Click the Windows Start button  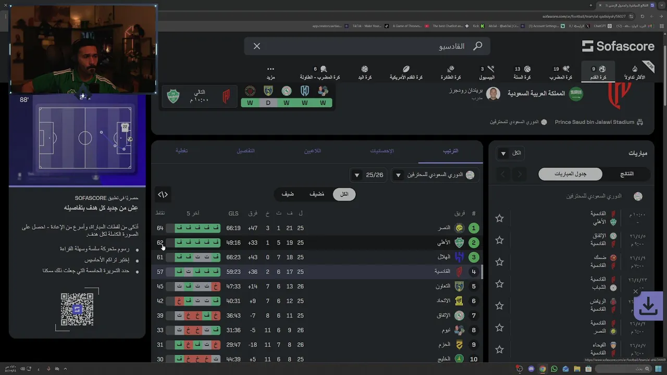[659, 369]
